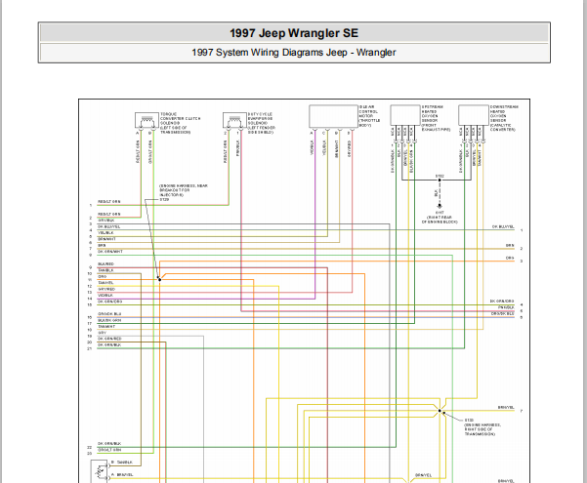Click right-side DK GRN/ORG label at connector 4
The image size is (587, 483).
tap(502, 302)
